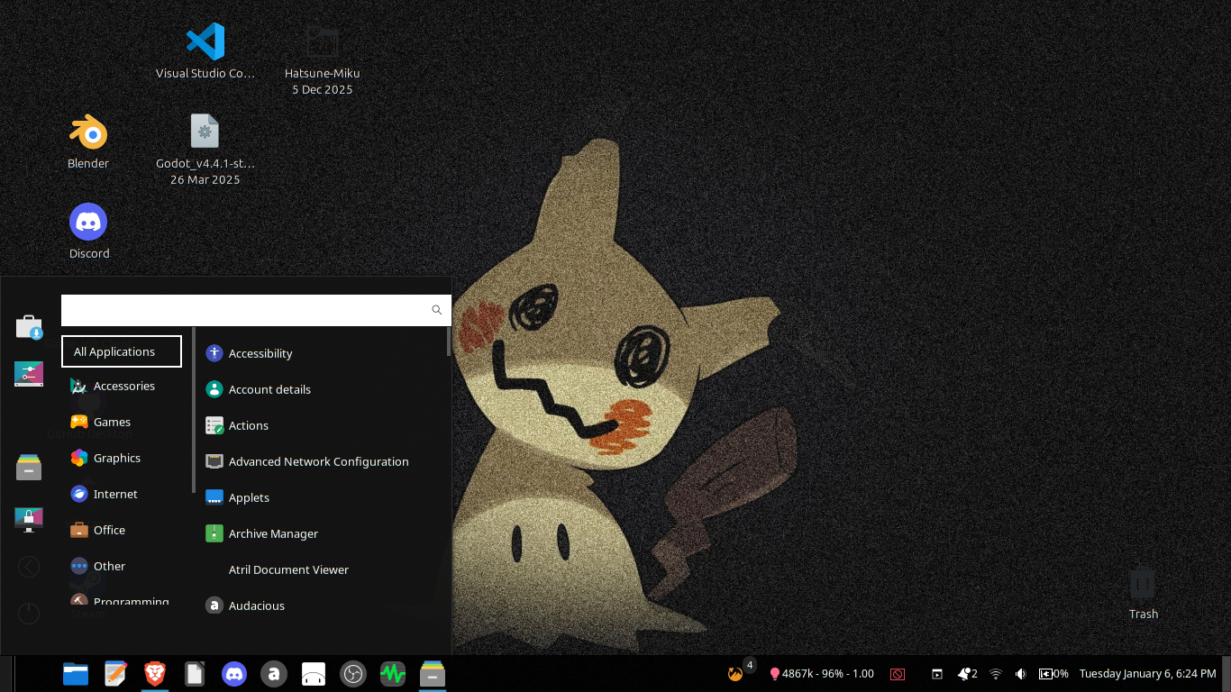The width and height of the screenshot is (1231, 692).
Task: Open Visual Studio Code desktop icon
Action: click(x=205, y=42)
